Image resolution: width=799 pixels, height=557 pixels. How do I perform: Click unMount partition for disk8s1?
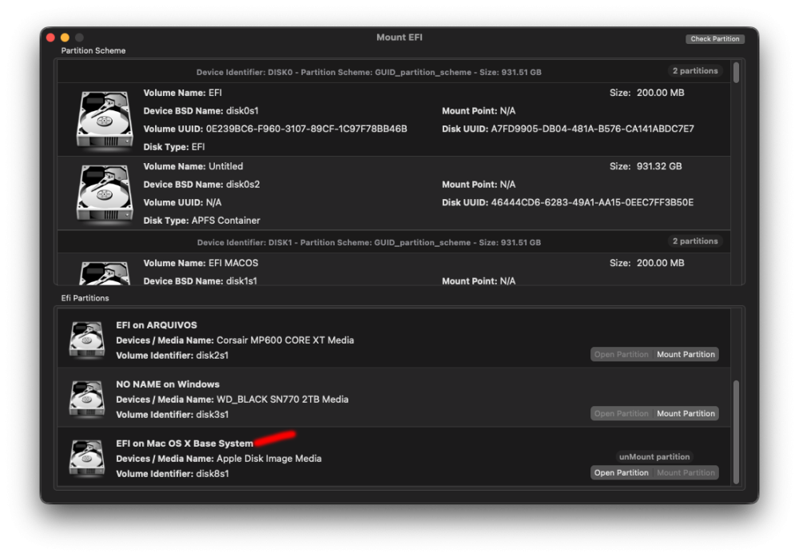coord(654,456)
